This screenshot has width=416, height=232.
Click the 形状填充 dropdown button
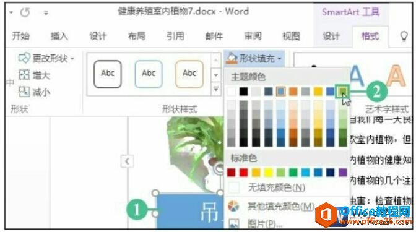click(x=254, y=58)
